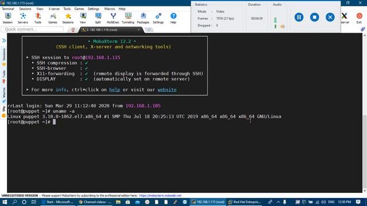Open the Help menu in menu bar
The height and width of the screenshot is (206, 367).
coord(122,9)
